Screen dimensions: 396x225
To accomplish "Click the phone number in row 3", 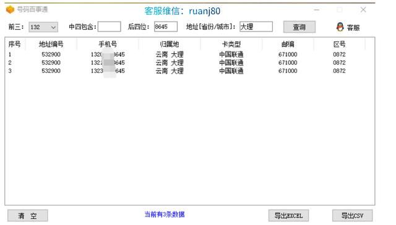I will tap(108, 71).
